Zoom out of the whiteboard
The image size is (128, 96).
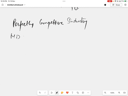(105, 93)
